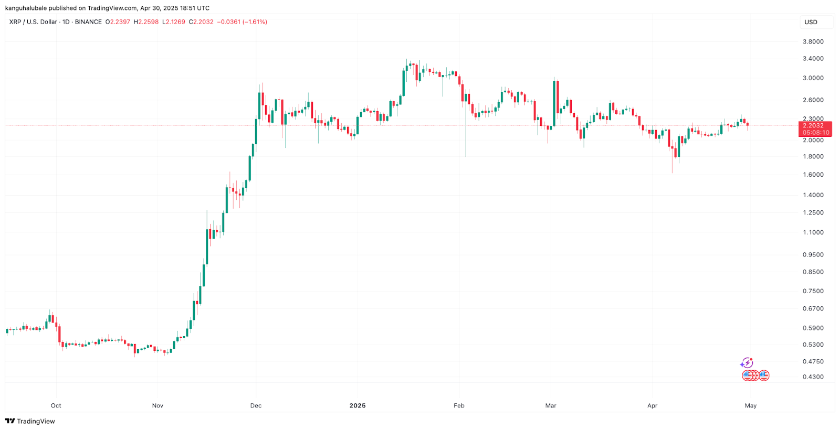Click the XRP / U.S. Dollar symbol title
Screen dimensions: 840x430
(33, 22)
